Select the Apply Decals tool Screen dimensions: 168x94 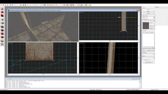(2, 34)
